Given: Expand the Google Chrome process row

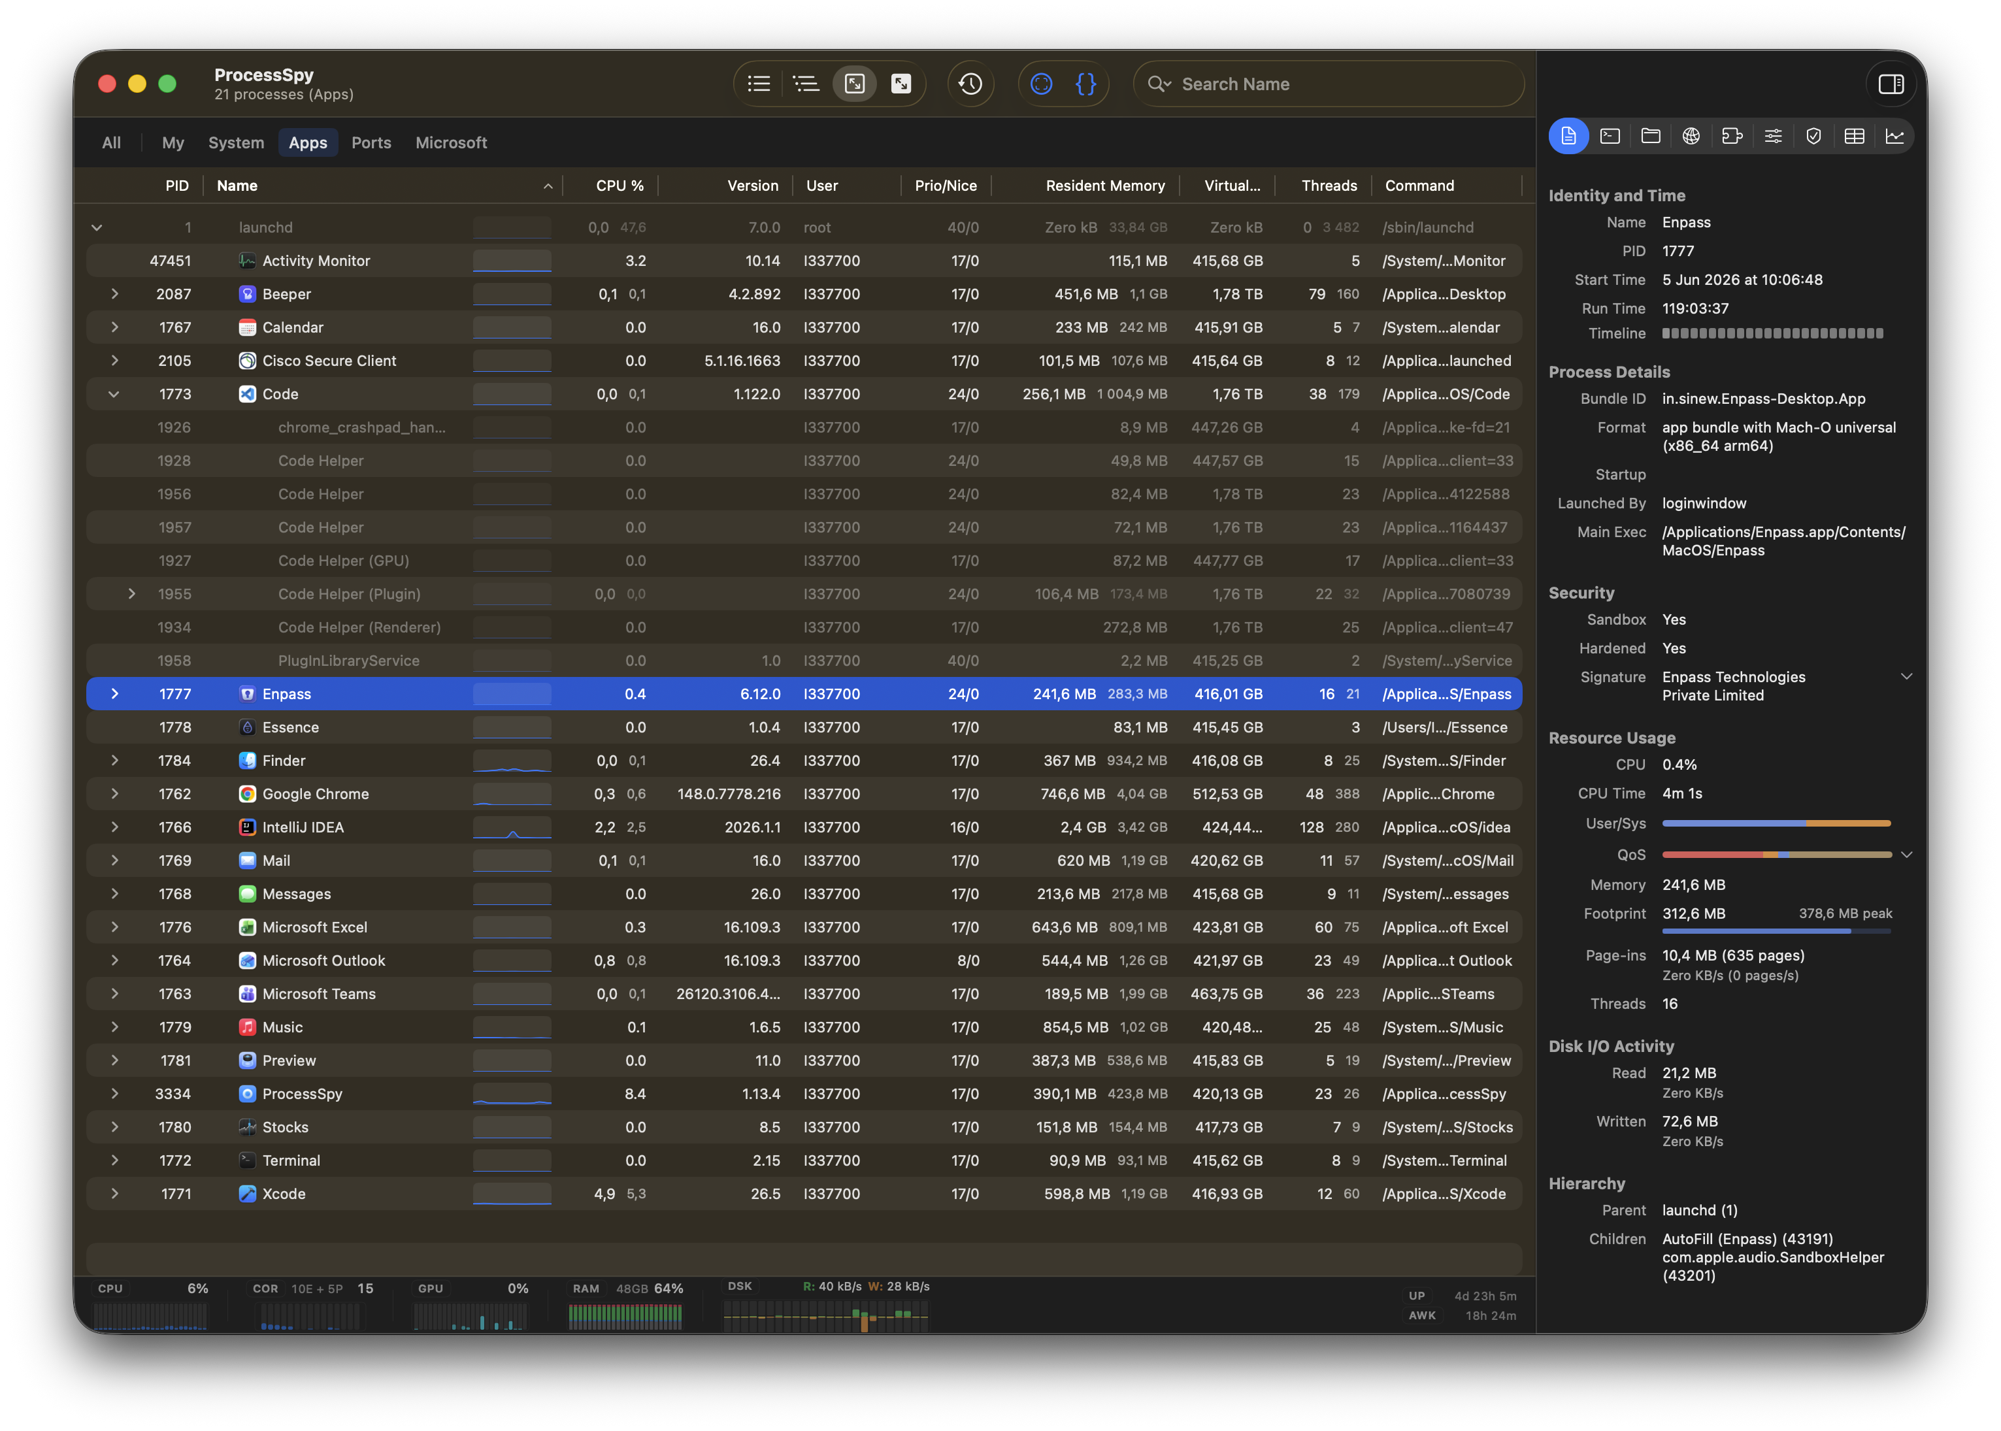Looking at the screenshot, I should (x=114, y=794).
